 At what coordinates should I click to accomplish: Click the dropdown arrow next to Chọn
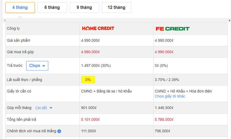[44, 66]
